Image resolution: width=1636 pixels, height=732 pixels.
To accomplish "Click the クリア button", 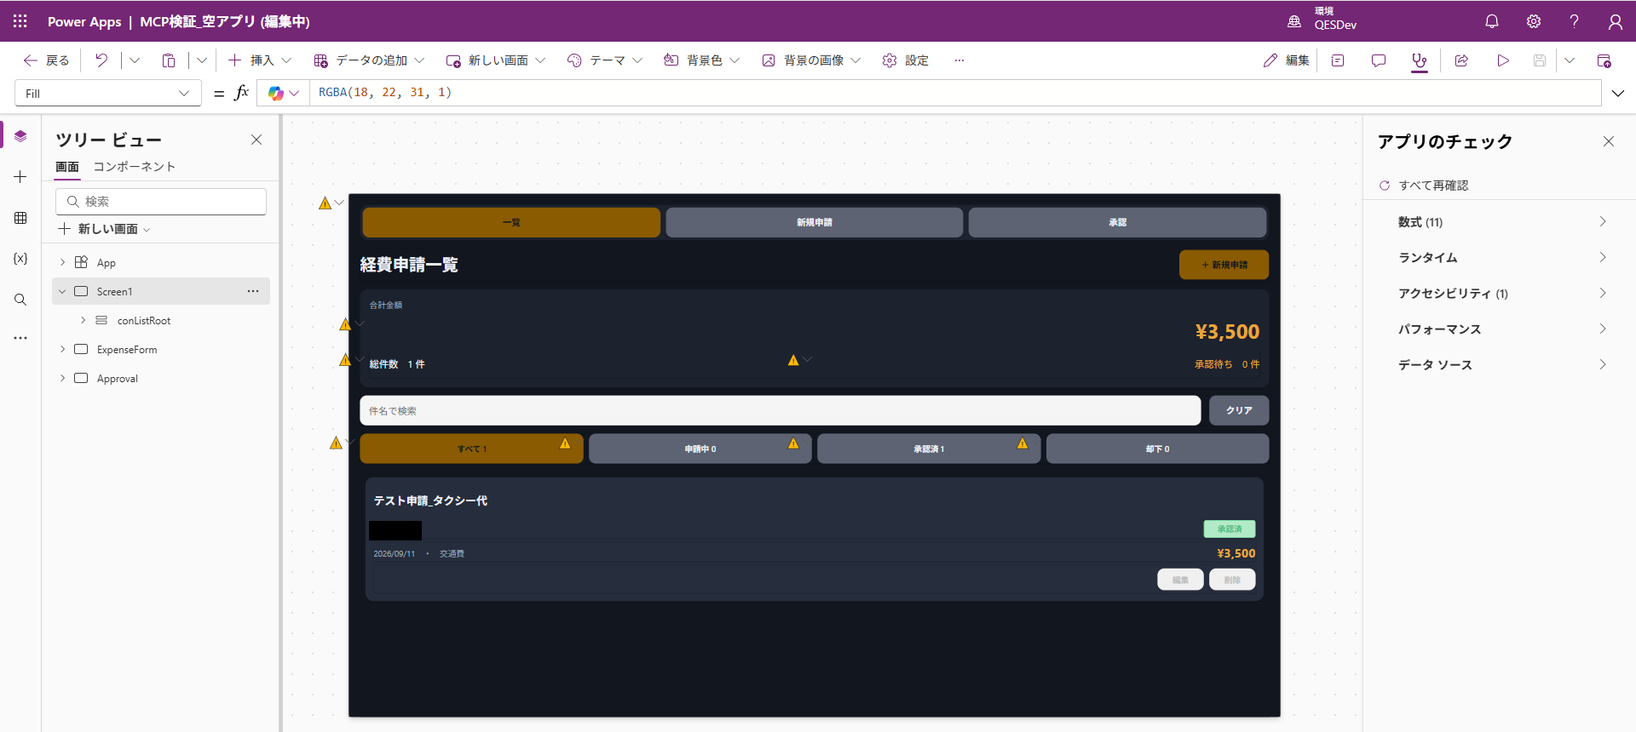I will tap(1239, 410).
